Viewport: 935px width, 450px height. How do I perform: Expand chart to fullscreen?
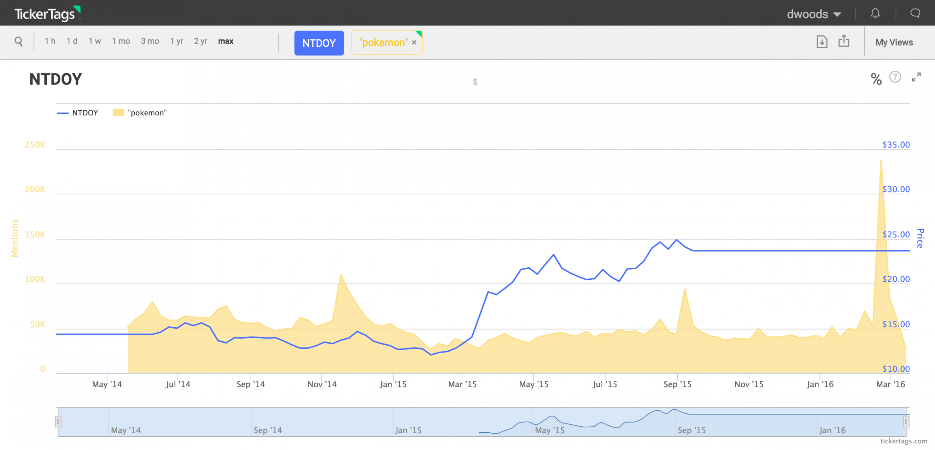916,77
